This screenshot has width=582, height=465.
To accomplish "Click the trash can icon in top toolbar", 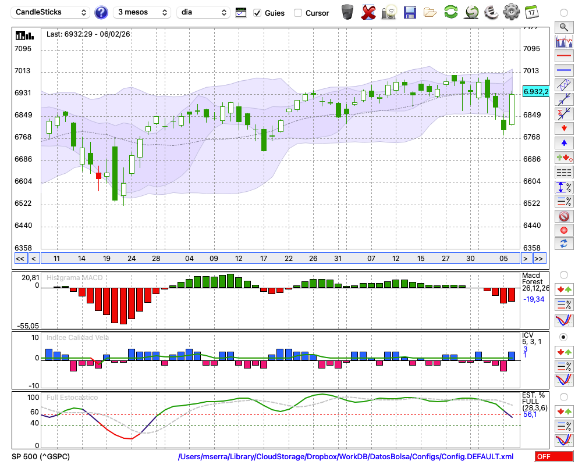I will point(347,12).
